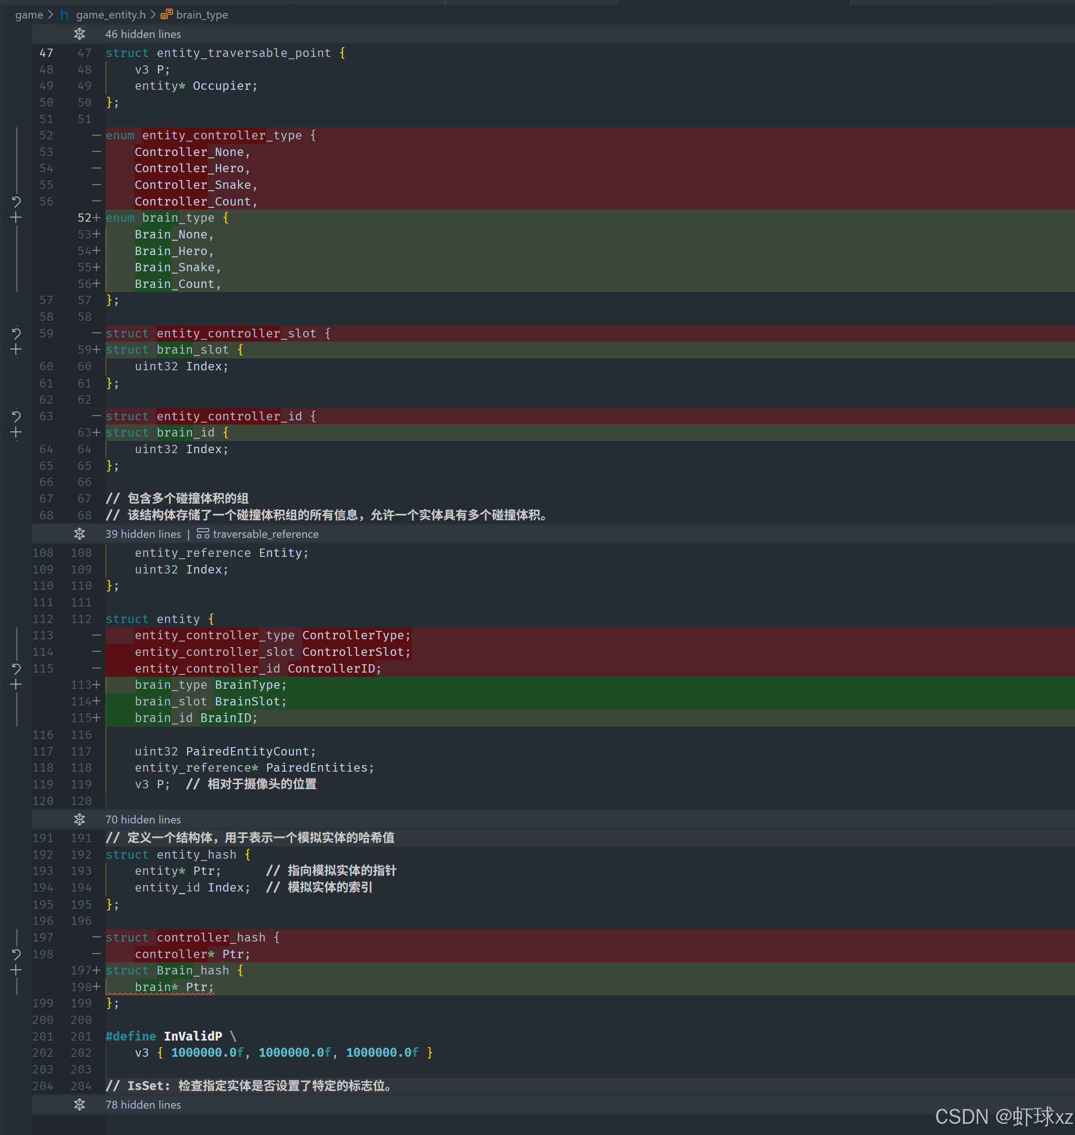Place cursor on brain* Ptr error line
This screenshot has height=1135, width=1075.
(174, 986)
